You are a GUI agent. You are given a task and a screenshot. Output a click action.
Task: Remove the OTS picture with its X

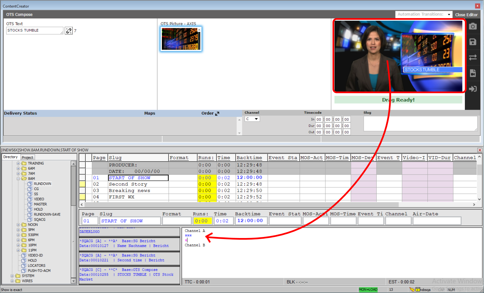[199, 30]
